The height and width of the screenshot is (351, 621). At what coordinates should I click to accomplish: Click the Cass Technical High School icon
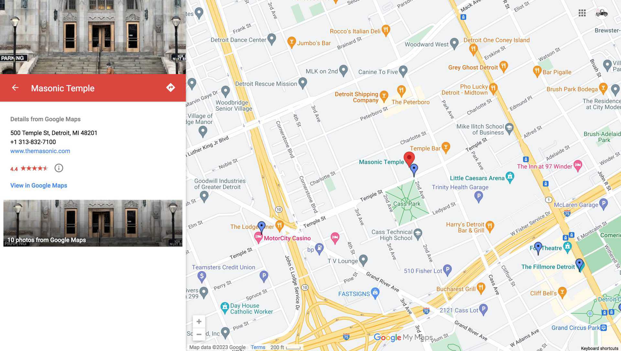coord(418,234)
